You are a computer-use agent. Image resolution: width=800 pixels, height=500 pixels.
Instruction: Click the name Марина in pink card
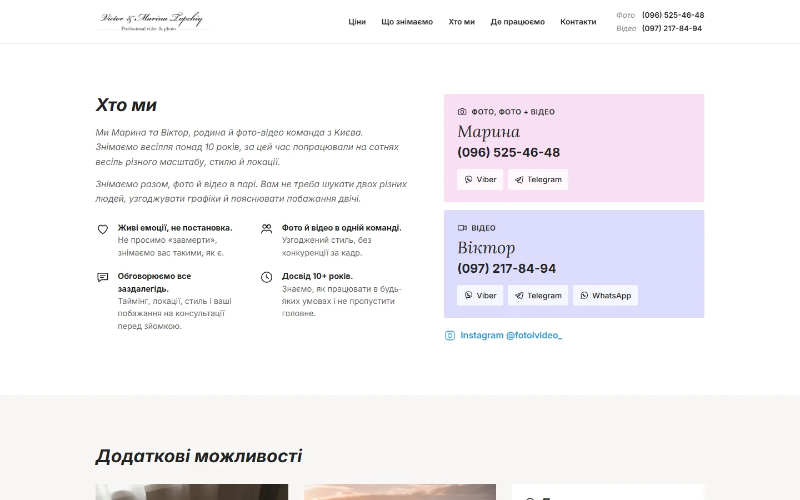click(489, 132)
